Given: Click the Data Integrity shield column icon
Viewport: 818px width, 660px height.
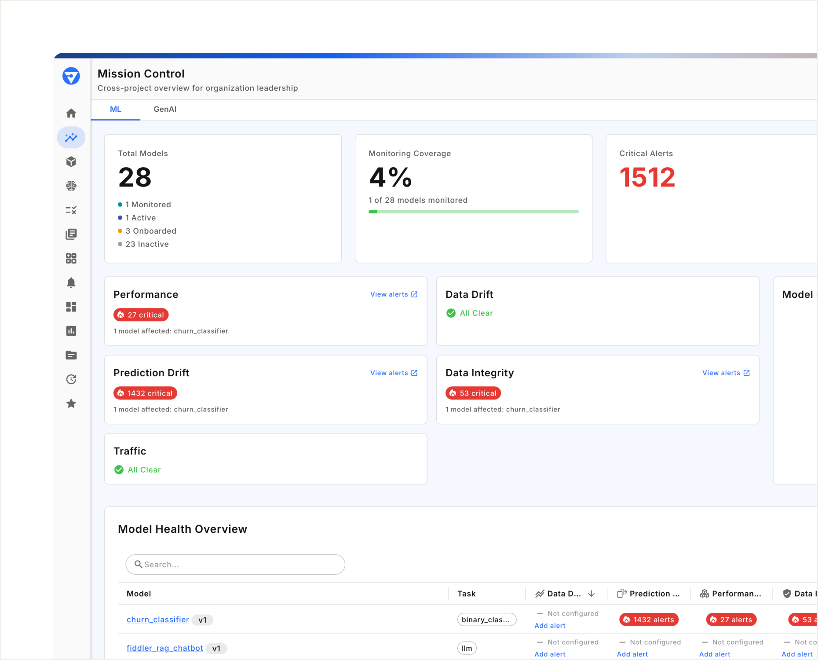Looking at the screenshot, I should pyautogui.click(x=787, y=594).
